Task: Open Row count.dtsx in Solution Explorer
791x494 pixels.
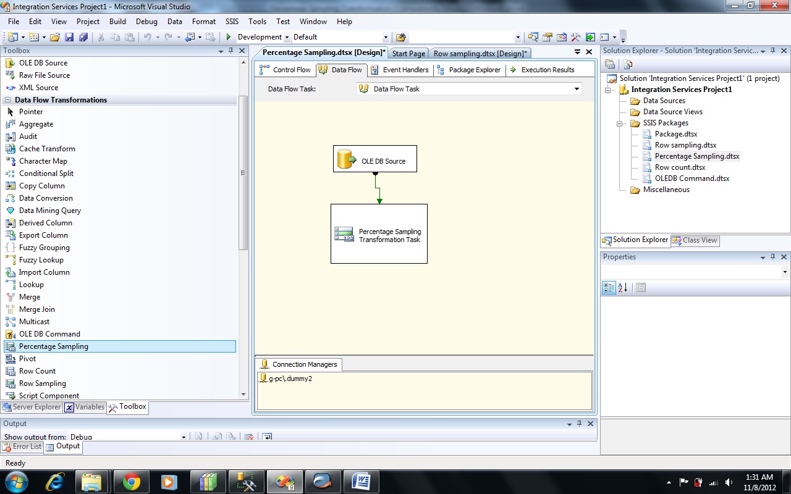Action: [x=680, y=167]
